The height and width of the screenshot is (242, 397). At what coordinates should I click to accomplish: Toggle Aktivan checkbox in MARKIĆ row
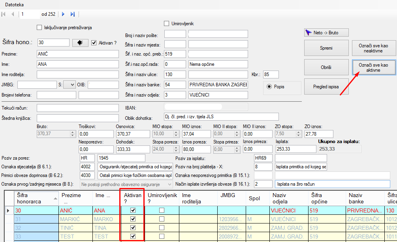[133, 219]
